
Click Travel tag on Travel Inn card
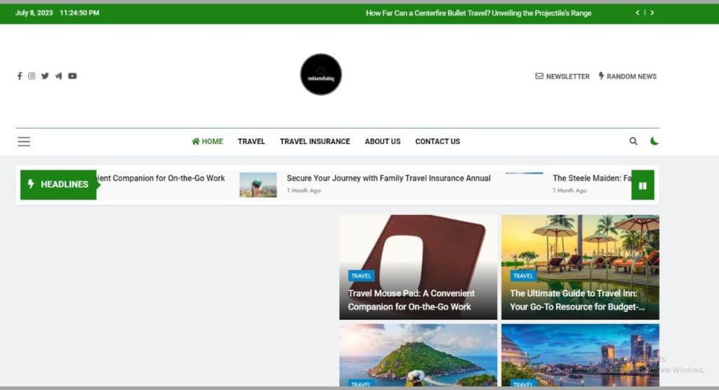[523, 275]
